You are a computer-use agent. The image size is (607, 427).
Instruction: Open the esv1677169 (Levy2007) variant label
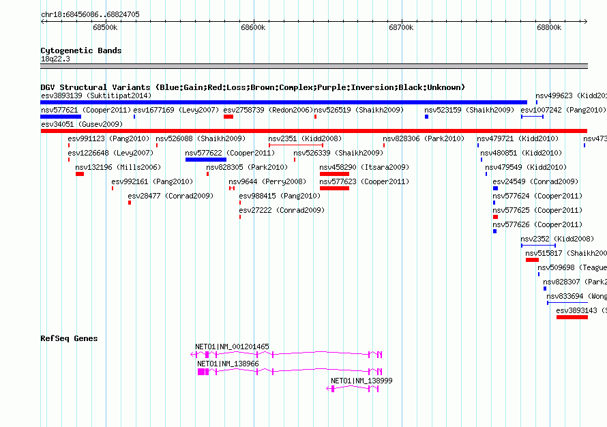click(176, 110)
